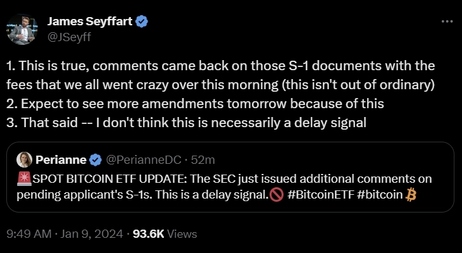The height and width of the screenshot is (253, 462).
Task: View the 93.6K Views analytics
Action: click(162, 233)
